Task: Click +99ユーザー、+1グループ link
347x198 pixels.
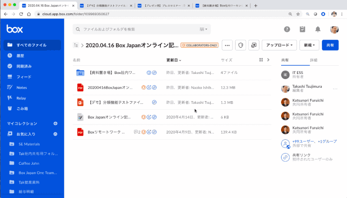Action: (x=314, y=141)
